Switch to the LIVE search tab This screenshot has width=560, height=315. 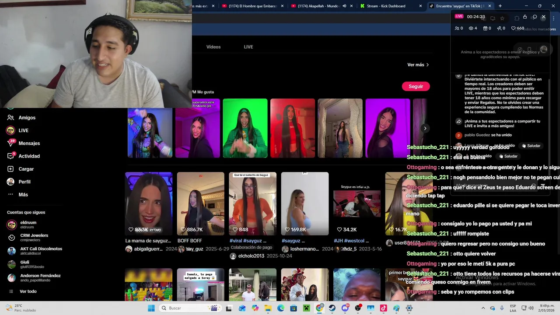click(248, 47)
